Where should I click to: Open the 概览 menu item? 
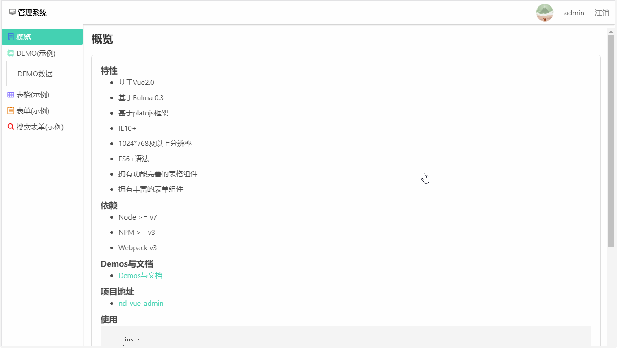tap(42, 37)
